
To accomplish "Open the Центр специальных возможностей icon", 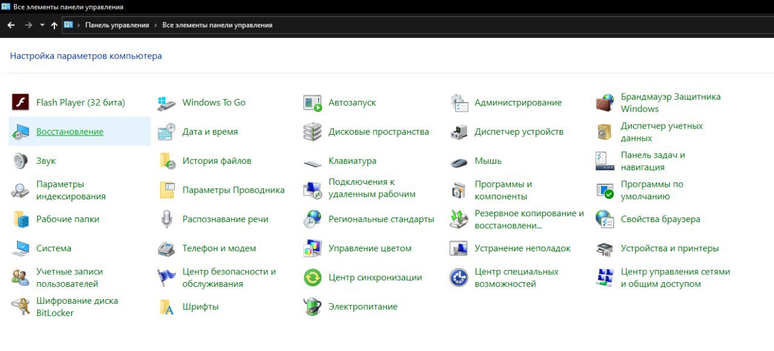I will (x=459, y=278).
